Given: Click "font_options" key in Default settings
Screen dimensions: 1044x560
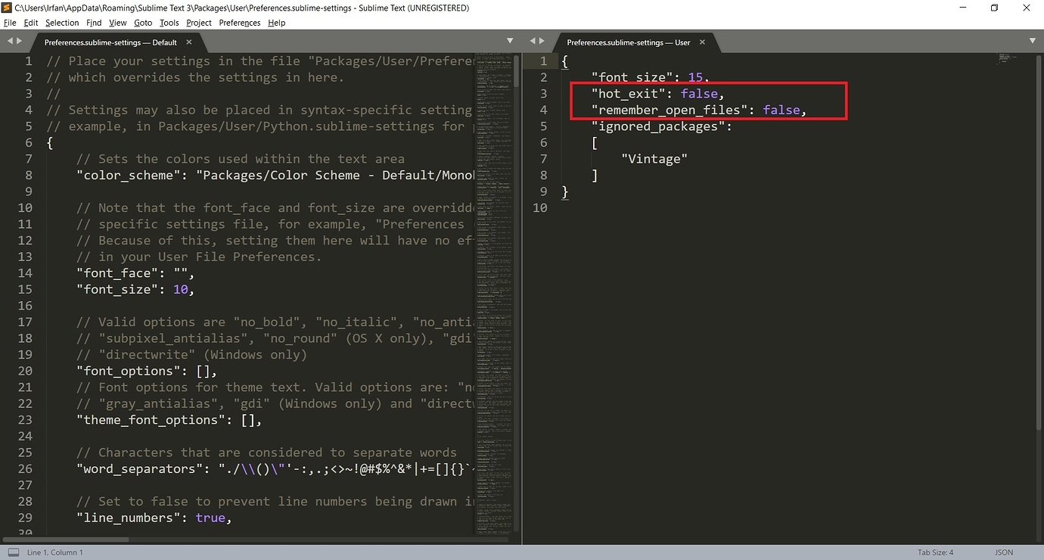Looking at the screenshot, I should point(129,372).
